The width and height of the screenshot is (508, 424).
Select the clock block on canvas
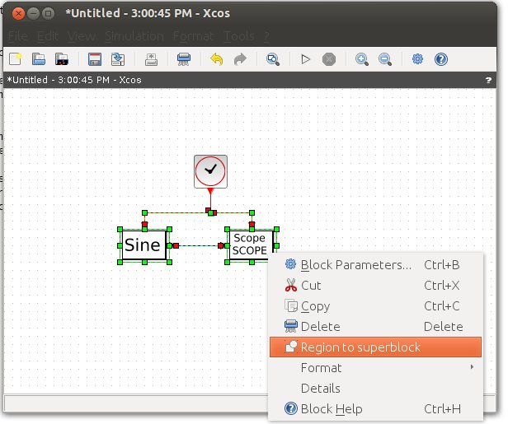pos(210,170)
